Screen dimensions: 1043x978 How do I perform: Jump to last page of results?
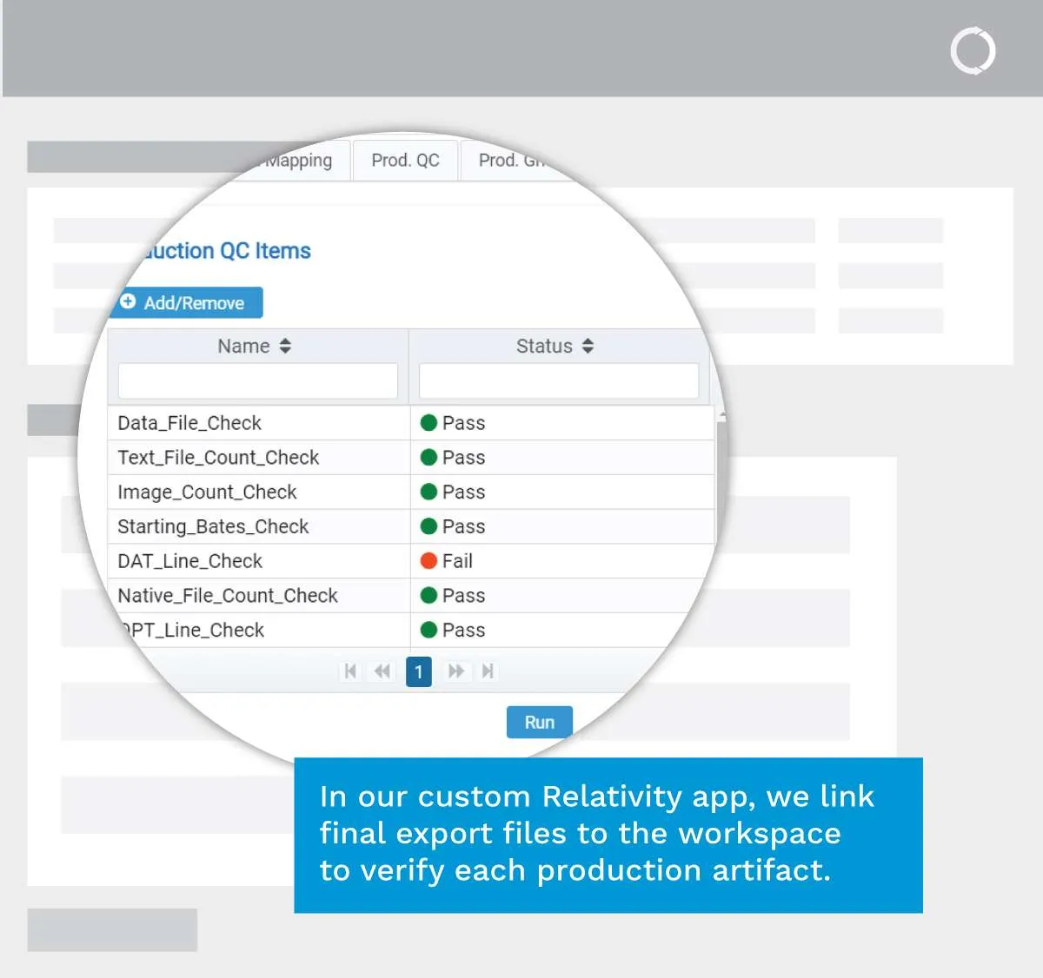point(488,671)
